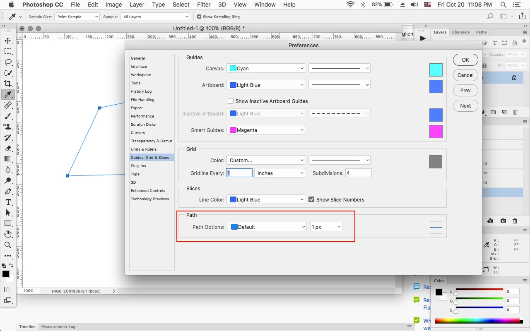This screenshot has height=331, width=530.
Task: Create a new group folder in Layers panel
Action: coord(493,112)
